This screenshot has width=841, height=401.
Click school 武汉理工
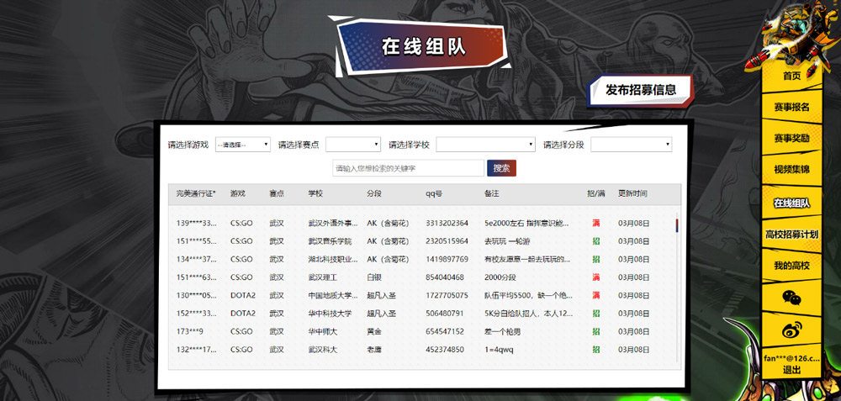click(322, 277)
